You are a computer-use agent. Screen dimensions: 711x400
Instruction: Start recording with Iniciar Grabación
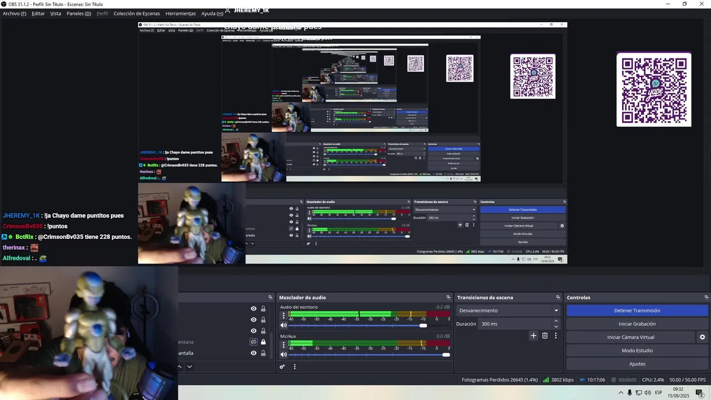click(x=637, y=324)
